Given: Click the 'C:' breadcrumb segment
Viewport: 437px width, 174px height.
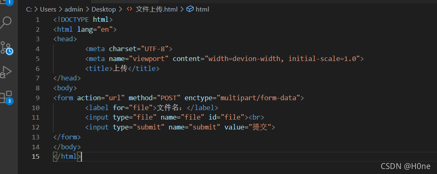Looking at the screenshot, I should (x=29, y=9).
